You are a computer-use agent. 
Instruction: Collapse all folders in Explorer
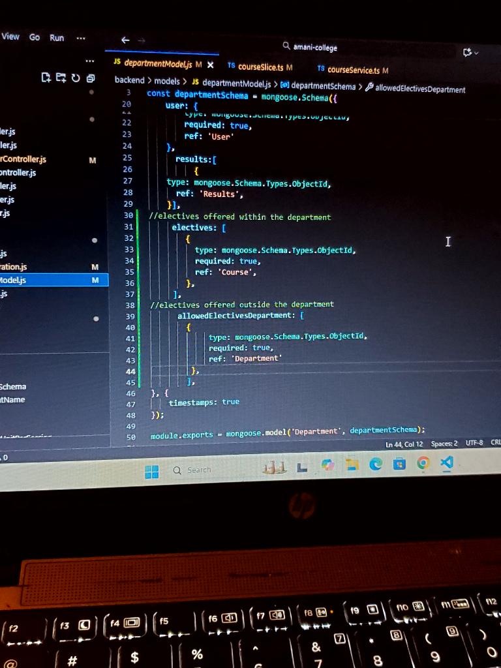pyautogui.click(x=90, y=78)
